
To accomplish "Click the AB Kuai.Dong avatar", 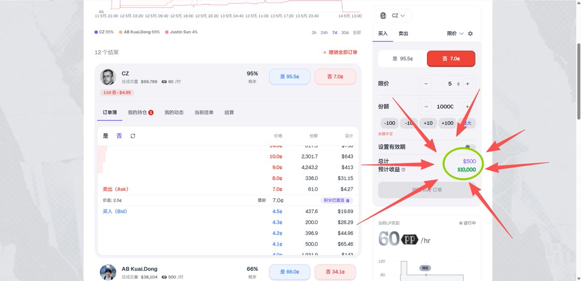I will click(x=108, y=272).
